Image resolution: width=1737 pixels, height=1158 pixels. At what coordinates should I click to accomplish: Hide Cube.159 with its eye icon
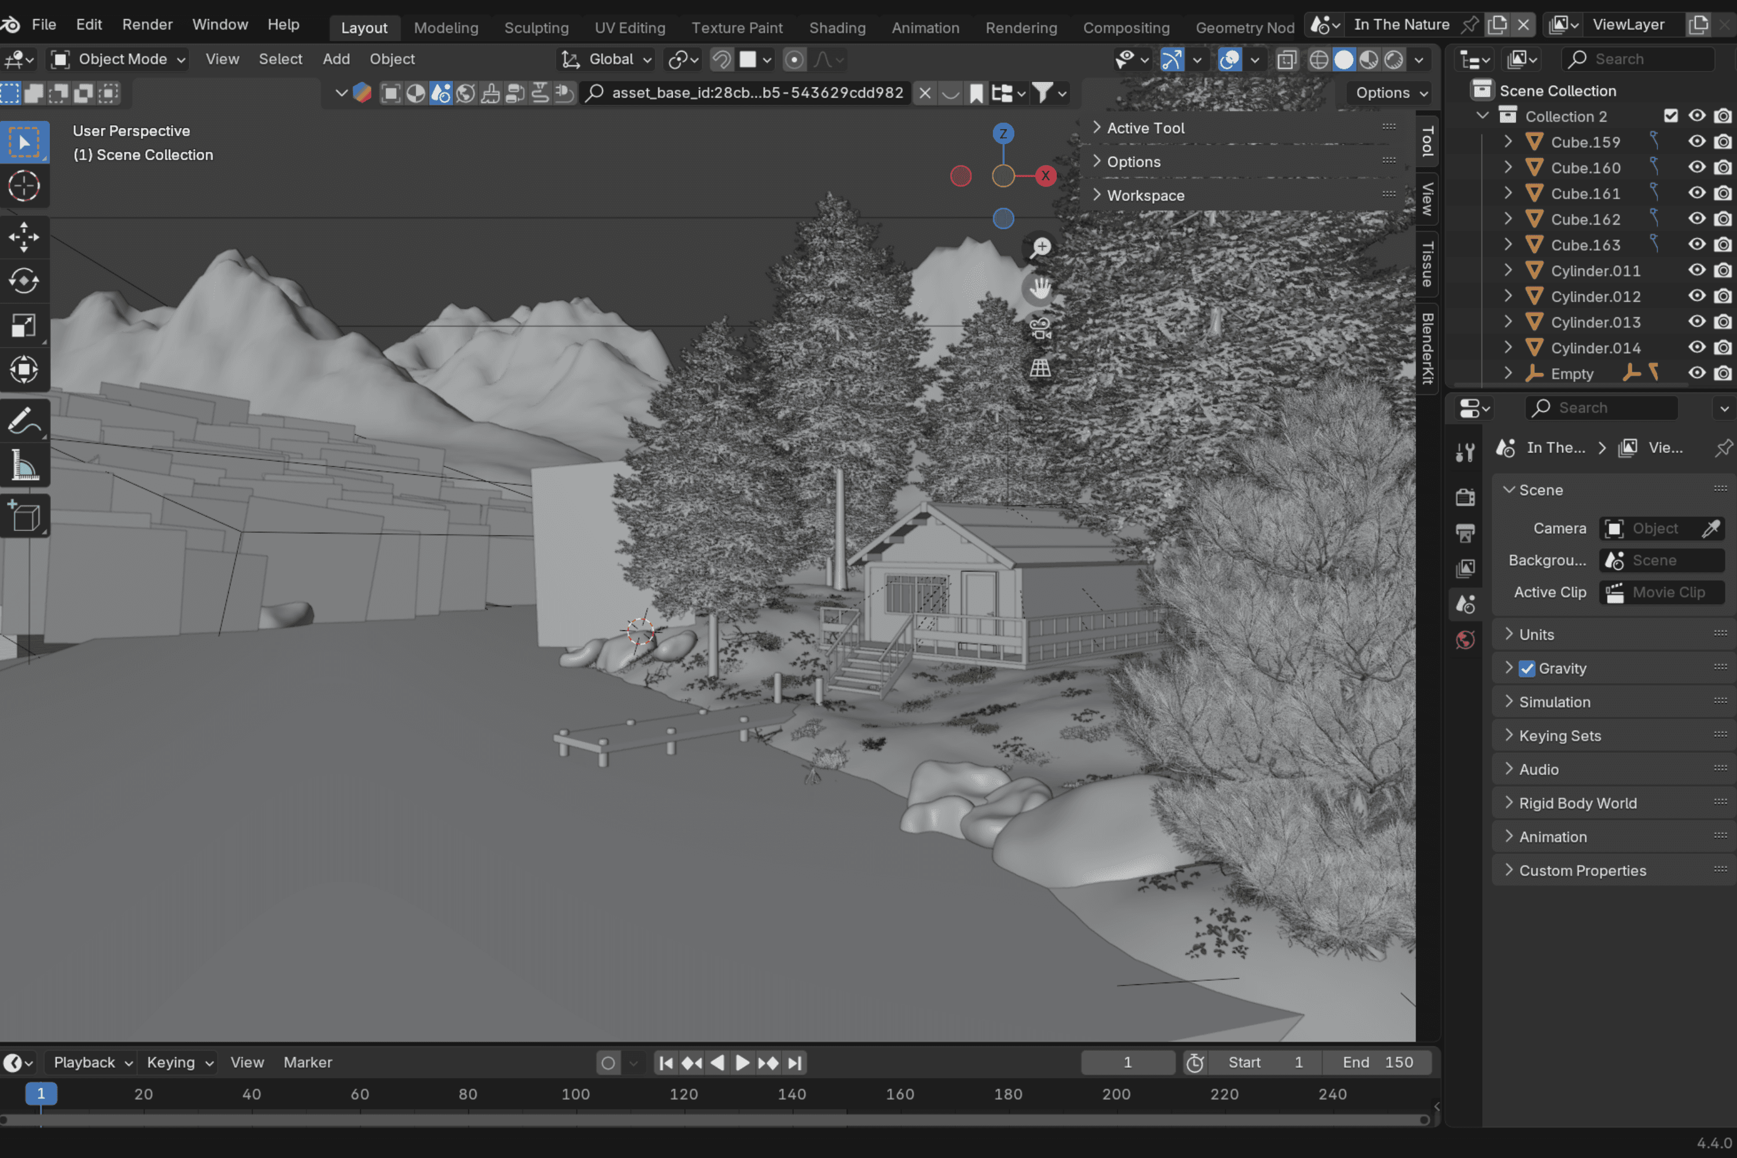coord(1696,142)
